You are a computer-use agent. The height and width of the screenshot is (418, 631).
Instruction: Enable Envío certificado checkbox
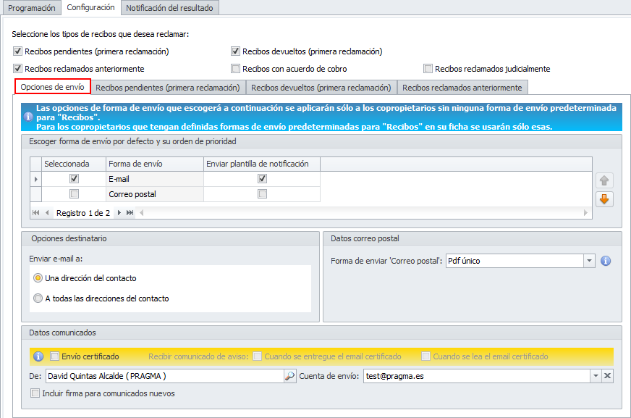(54, 356)
